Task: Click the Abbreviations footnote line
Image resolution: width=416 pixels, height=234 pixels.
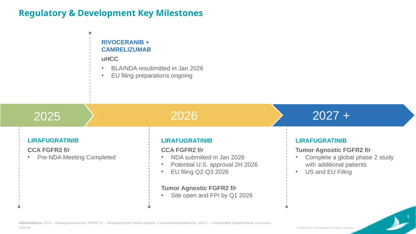Action: coord(145,223)
